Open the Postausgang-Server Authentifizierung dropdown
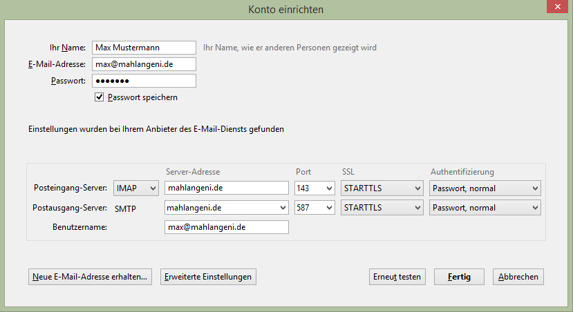This screenshot has width=573, height=312. [485, 207]
